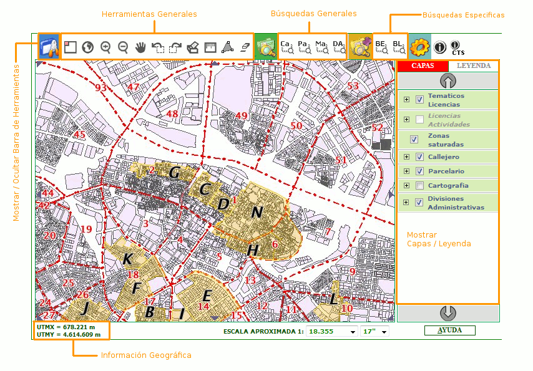
Task: Open the 'BE' specific search tool
Action: pyautogui.click(x=382, y=47)
